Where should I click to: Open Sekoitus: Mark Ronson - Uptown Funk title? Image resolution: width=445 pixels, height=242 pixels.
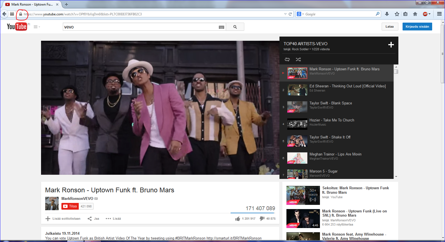tap(355, 190)
